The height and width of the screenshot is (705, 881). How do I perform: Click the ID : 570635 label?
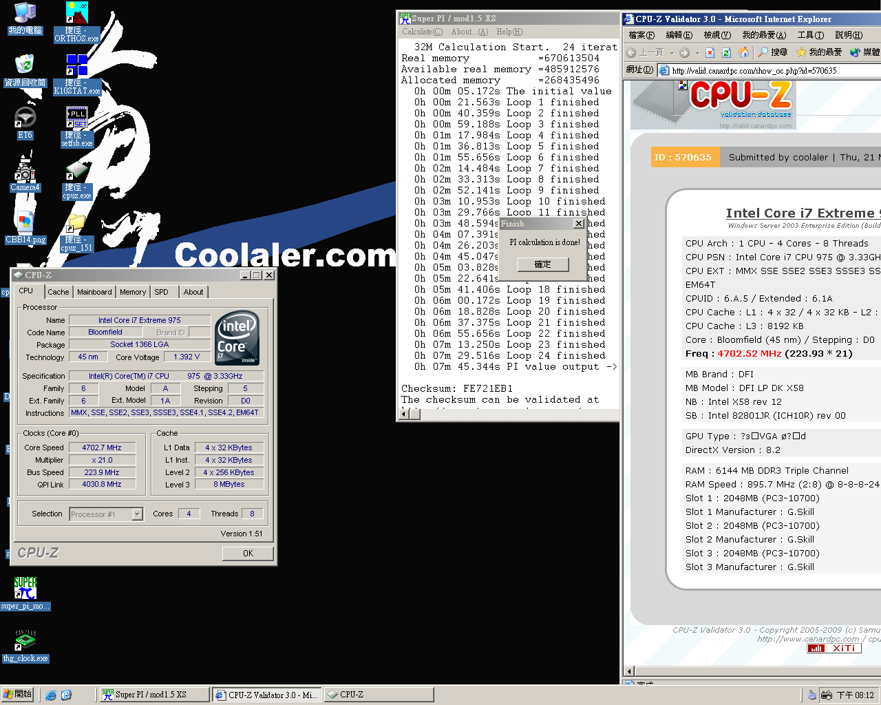[683, 158]
